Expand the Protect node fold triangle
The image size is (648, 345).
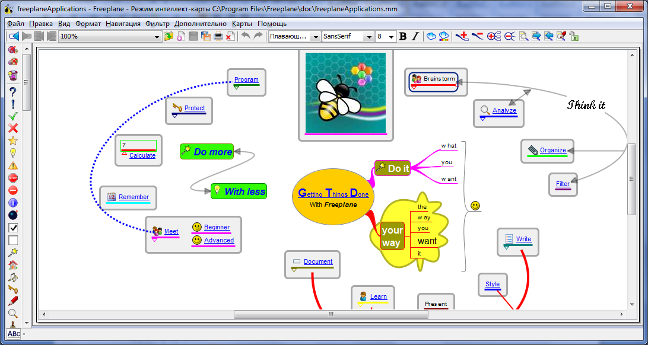tap(174, 116)
